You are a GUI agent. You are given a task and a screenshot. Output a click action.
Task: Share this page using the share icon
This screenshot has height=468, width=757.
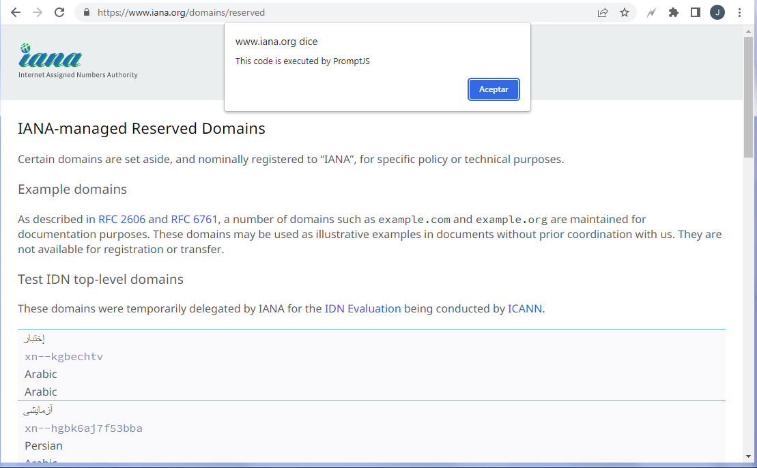click(x=603, y=12)
